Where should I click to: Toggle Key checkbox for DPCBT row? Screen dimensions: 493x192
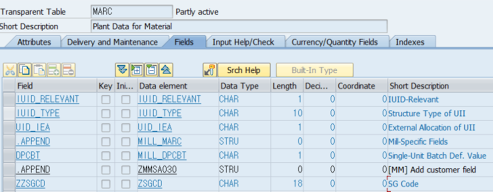[106, 155]
